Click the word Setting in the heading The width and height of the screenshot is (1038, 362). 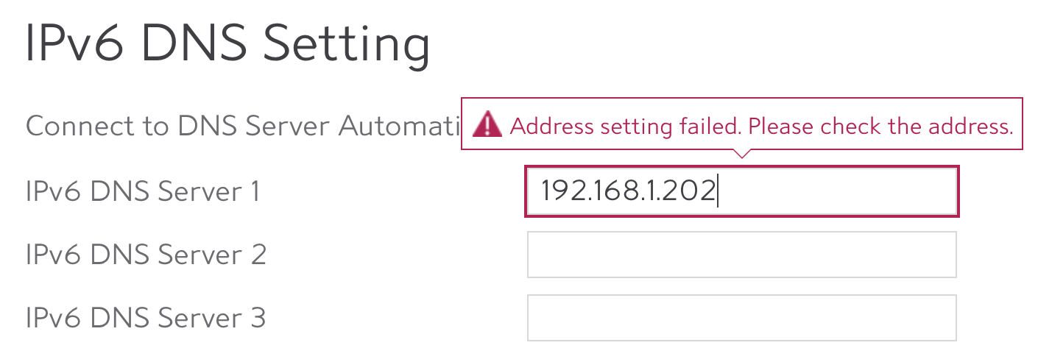[x=345, y=46]
